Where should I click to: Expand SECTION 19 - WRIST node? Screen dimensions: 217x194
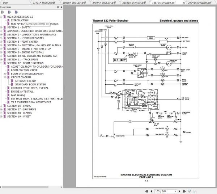(x=1, y=117)
